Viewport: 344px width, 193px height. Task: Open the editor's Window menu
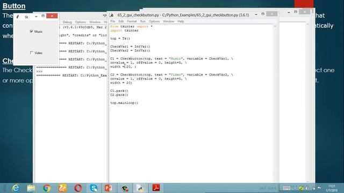click(x=168, y=21)
